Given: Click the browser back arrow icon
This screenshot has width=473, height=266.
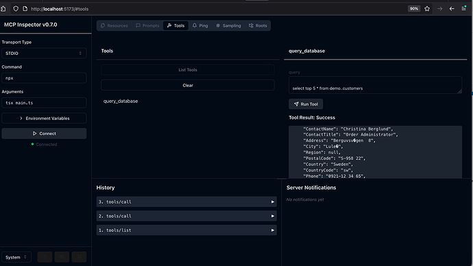Looking at the screenshot, I should click(452, 9).
